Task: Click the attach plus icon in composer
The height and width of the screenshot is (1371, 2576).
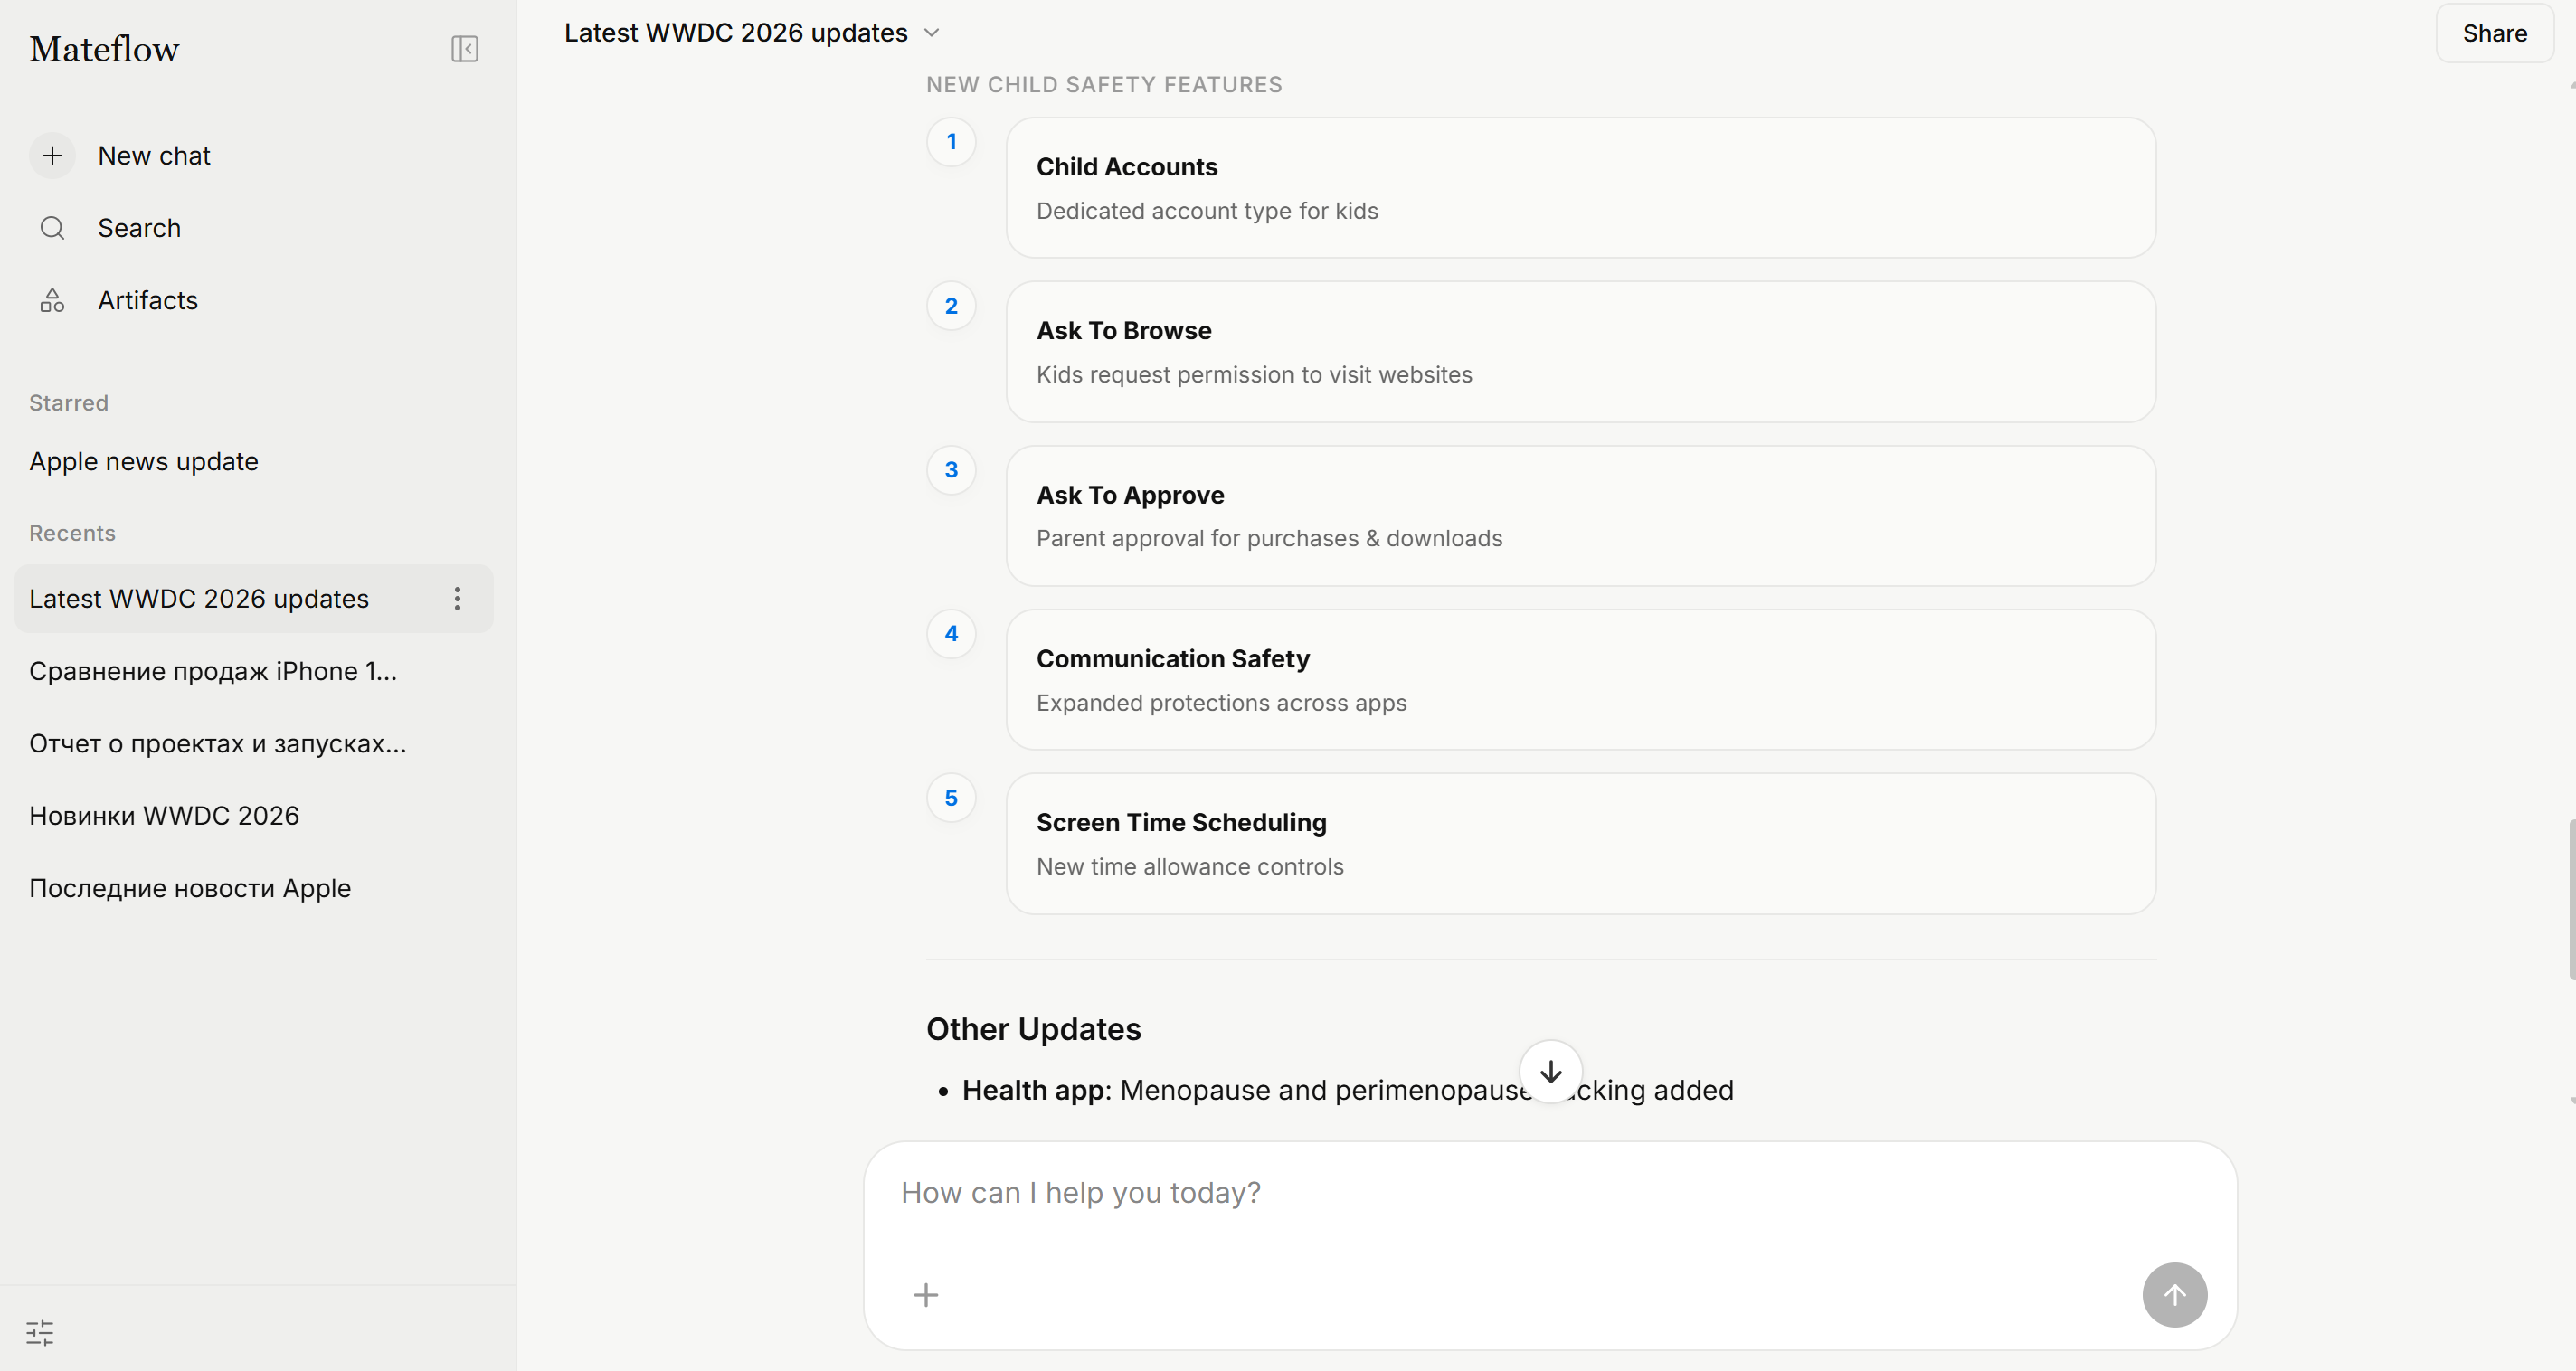Action: point(926,1295)
